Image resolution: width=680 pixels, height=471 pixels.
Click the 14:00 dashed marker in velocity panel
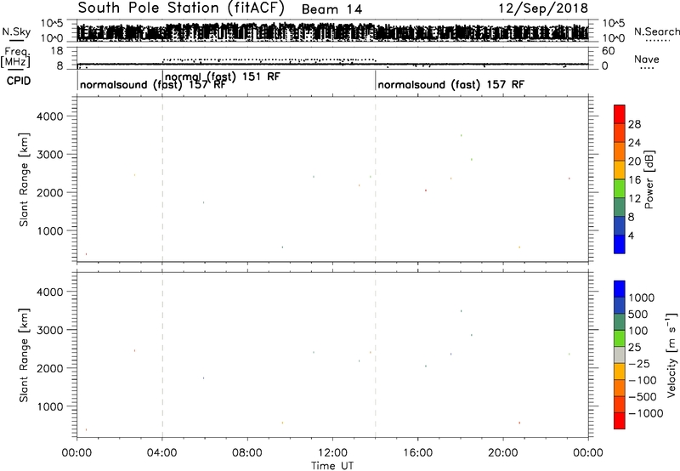click(x=376, y=355)
